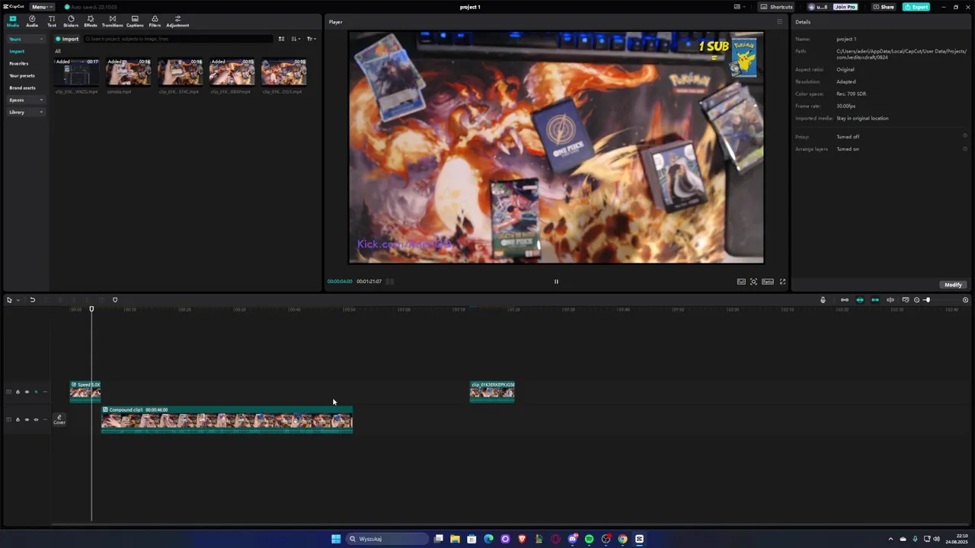The image size is (975, 548).
Task: Focus the media search field
Action: (x=177, y=39)
